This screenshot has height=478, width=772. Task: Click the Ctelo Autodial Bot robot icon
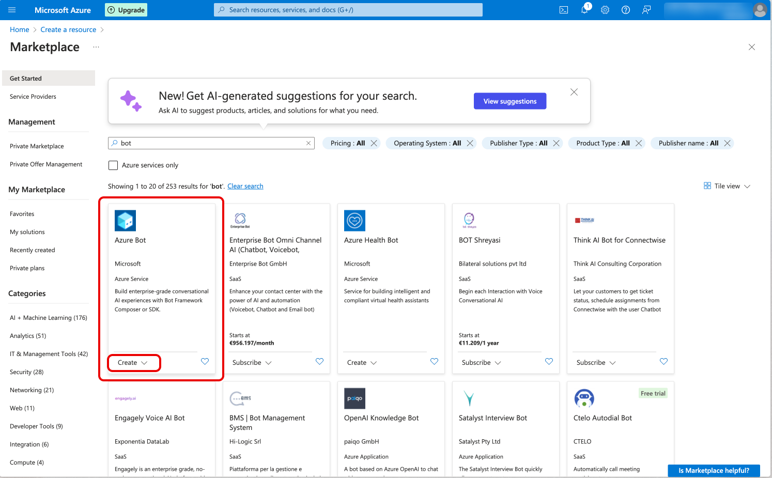pos(584,398)
